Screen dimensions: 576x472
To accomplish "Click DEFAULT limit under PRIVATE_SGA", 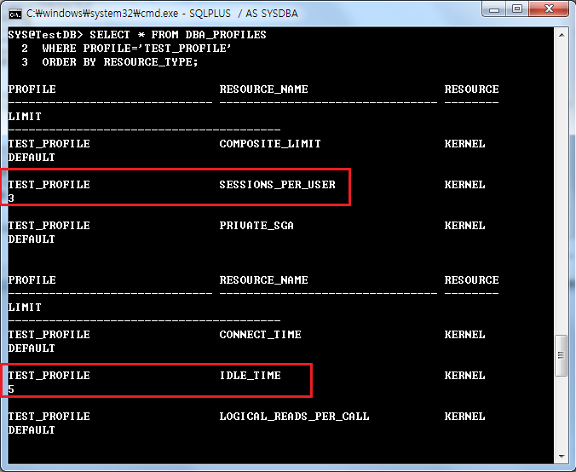I will coord(32,239).
